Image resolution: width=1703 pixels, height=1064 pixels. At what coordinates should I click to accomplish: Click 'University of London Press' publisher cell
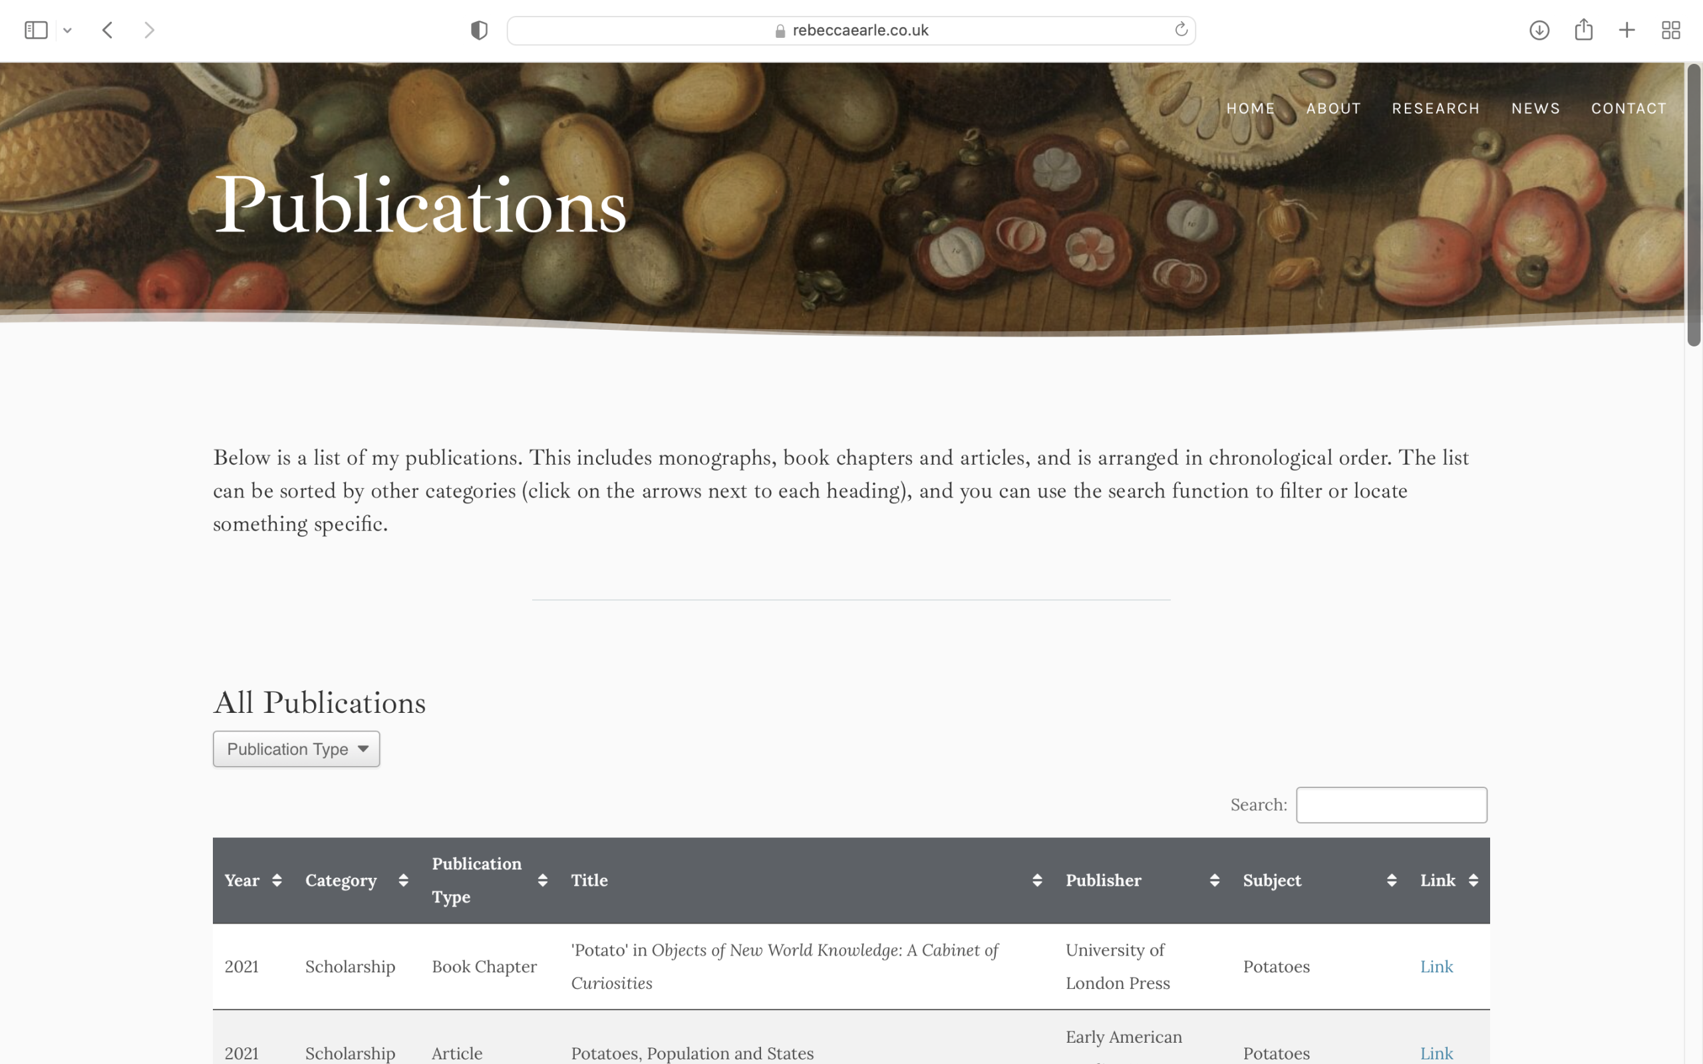tap(1118, 966)
